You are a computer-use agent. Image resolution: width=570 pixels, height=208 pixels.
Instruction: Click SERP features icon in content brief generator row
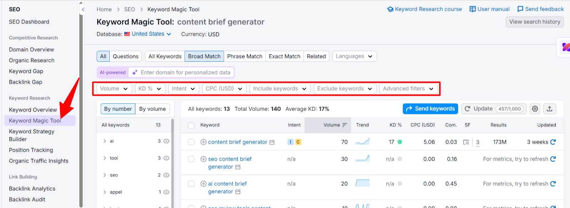[x=466, y=142]
